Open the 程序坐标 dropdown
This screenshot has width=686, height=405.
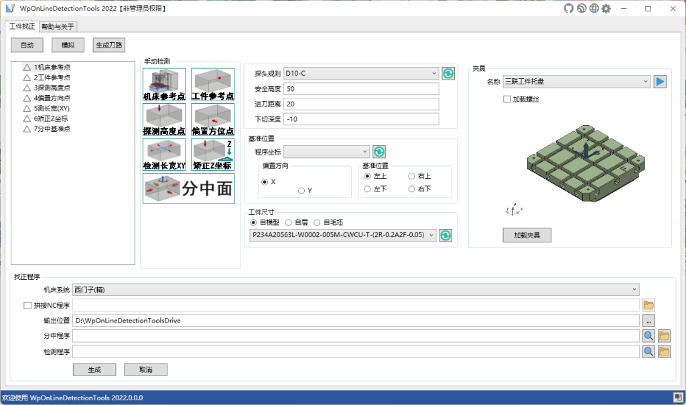tap(326, 152)
